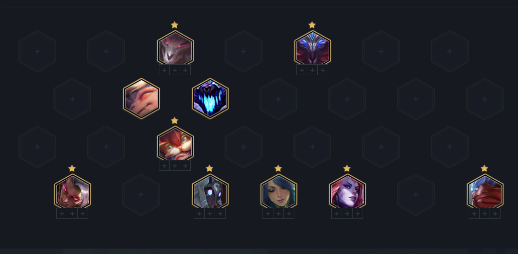Toggle the star above the purple-eyed masked champion
This screenshot has width=518, height=254.
pos(210,168)
